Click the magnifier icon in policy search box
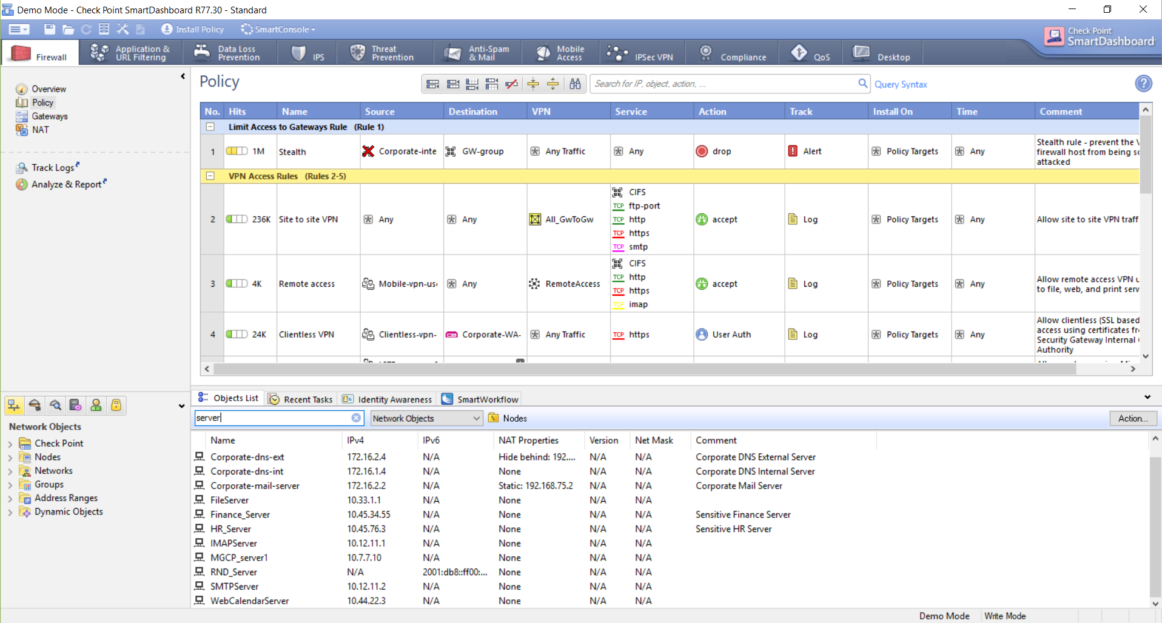1162x623 pixels. click(862, 84)
